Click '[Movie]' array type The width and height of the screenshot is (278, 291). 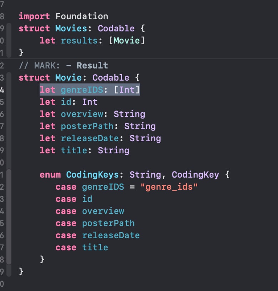pyautogui.click(x=127, y=41)
